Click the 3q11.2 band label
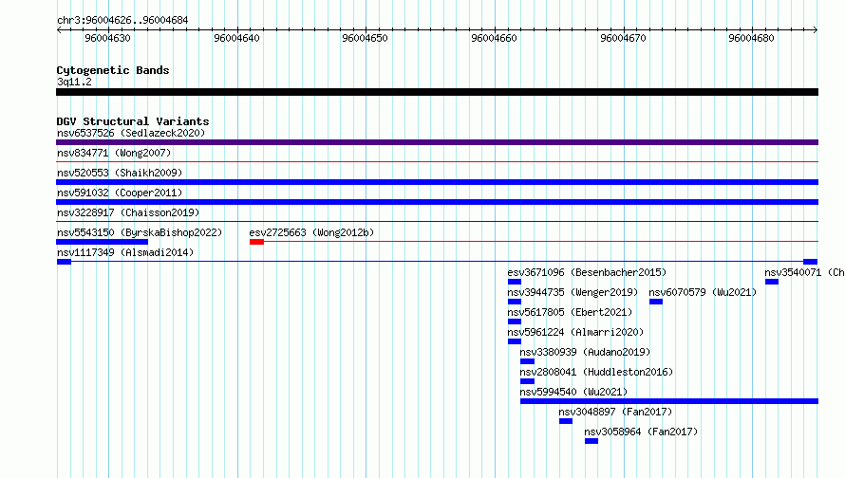Viewport: 845px width, 478px height. click(x=74, y=82)
